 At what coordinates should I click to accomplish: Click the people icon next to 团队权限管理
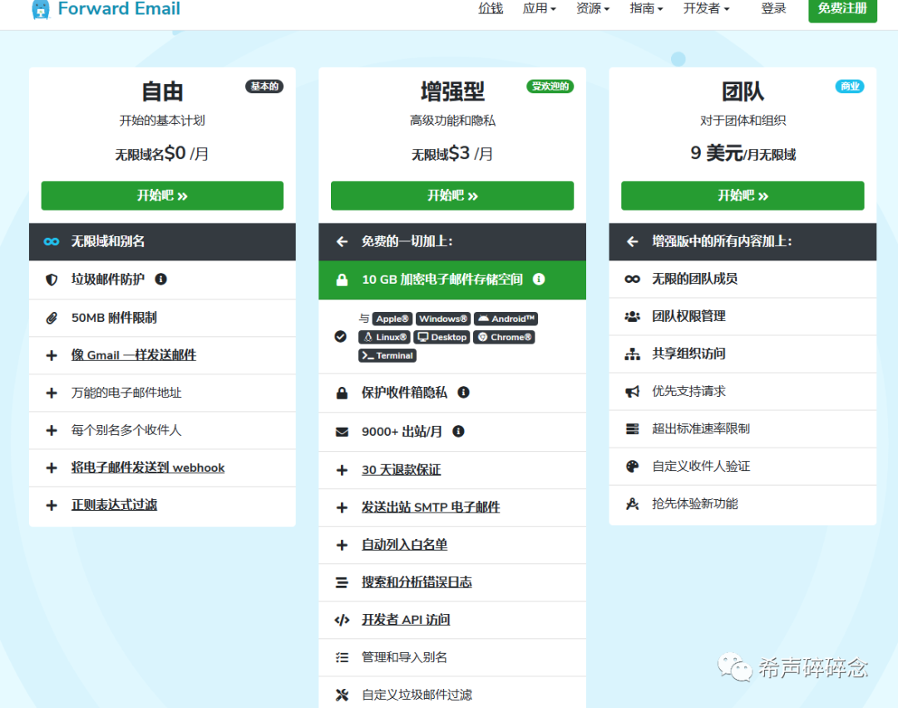[x=634, y=316]
